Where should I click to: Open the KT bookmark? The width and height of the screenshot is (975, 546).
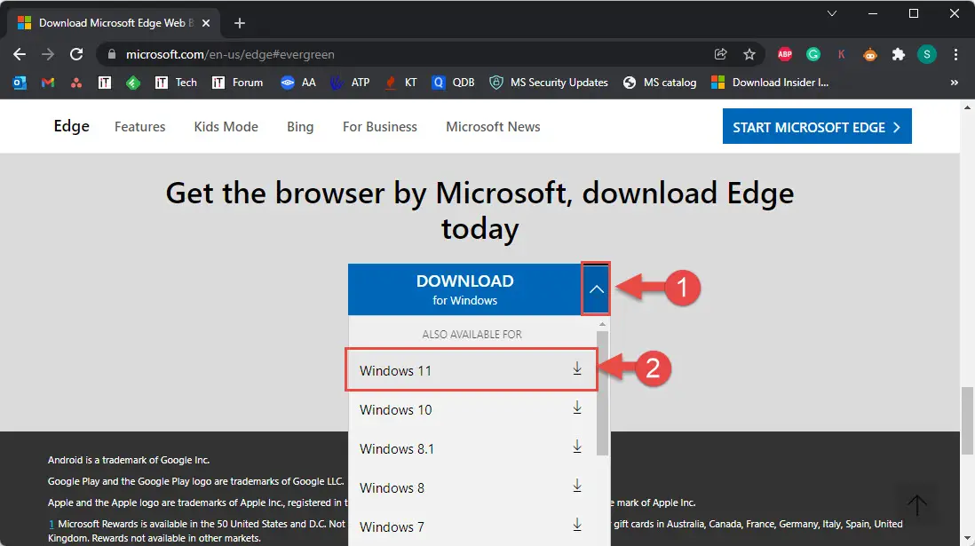pyautogui.click(x=400, y=83)
